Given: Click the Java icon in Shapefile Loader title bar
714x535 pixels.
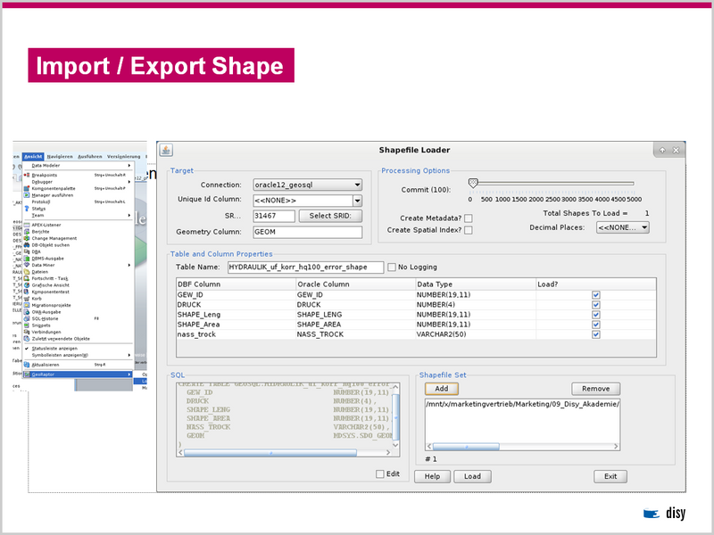Looking at the screenshot, I should 165,150.
